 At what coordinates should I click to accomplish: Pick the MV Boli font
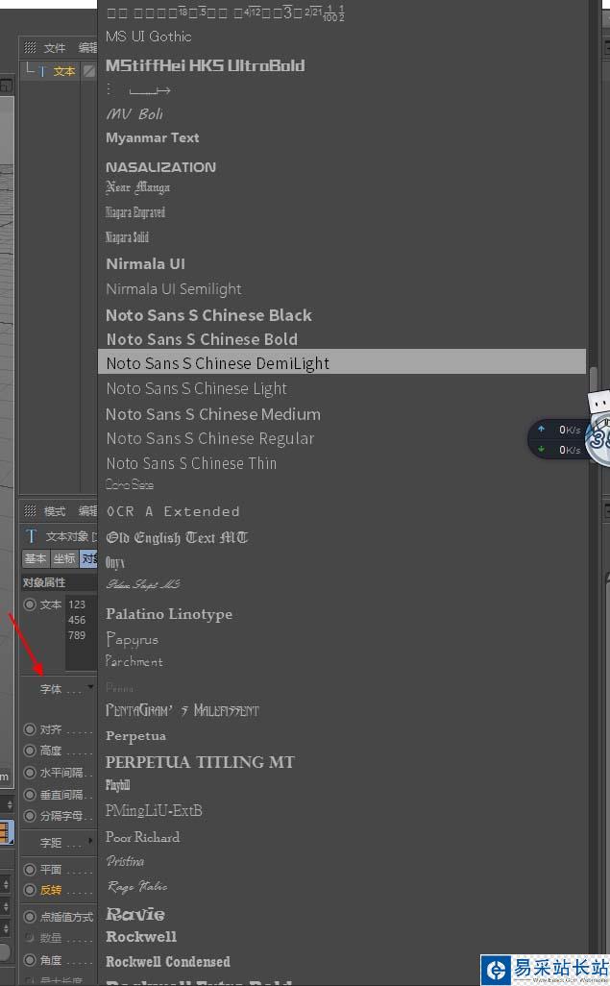tap(134, 113)
